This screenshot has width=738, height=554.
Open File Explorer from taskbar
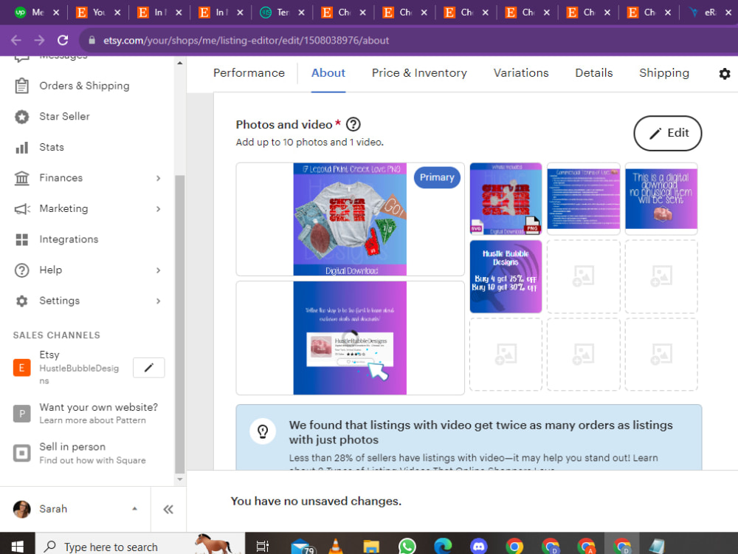(x=371, y=547)
